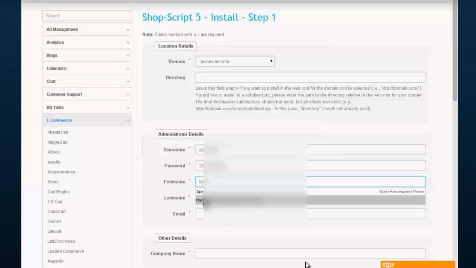Select the highlighted second autocomplete suggestion
The width and height of the screenshot is (476, 268).
(x=311, y=200)
